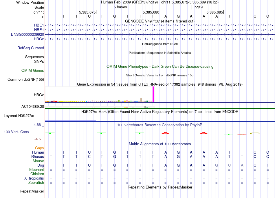Image resolution: width=275 pixels, height=198 pixels.
Task: Click the blue H3K27Ac signal bar
Action: [160, 121]
